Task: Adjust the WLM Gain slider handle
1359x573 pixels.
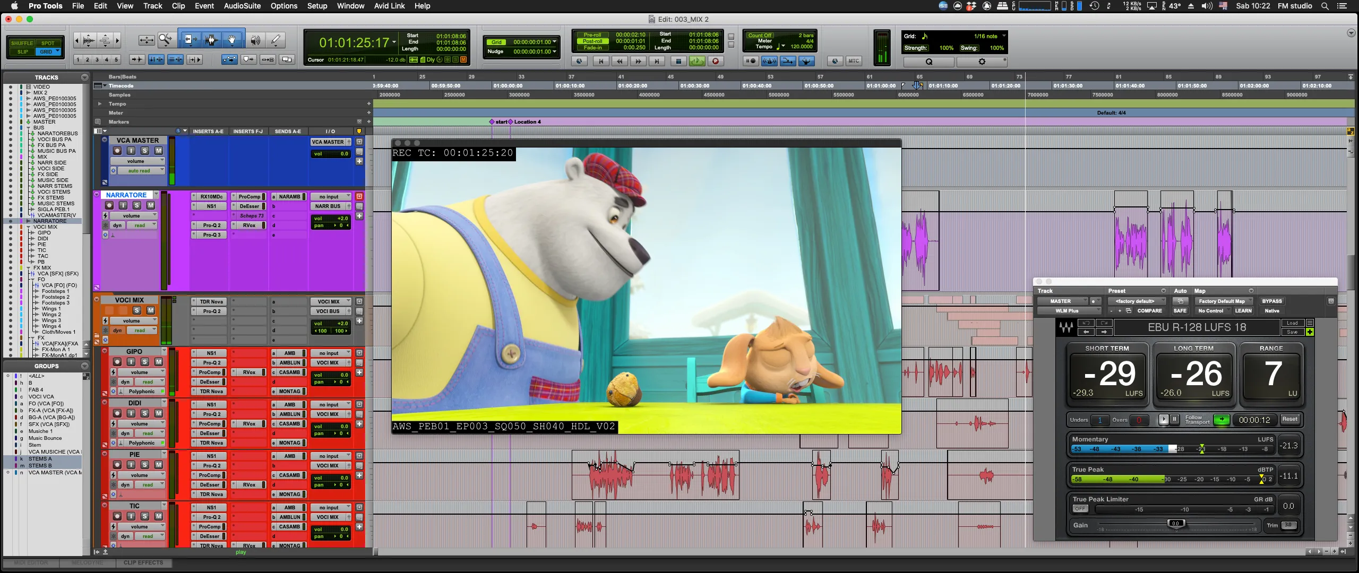Action: pyautogui.click(x=1175, y=524)
